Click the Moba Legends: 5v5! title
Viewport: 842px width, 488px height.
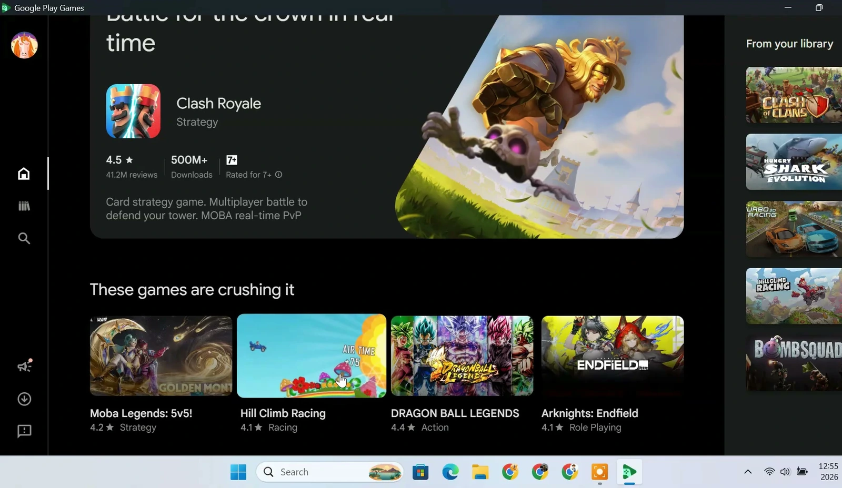point(141,413)
